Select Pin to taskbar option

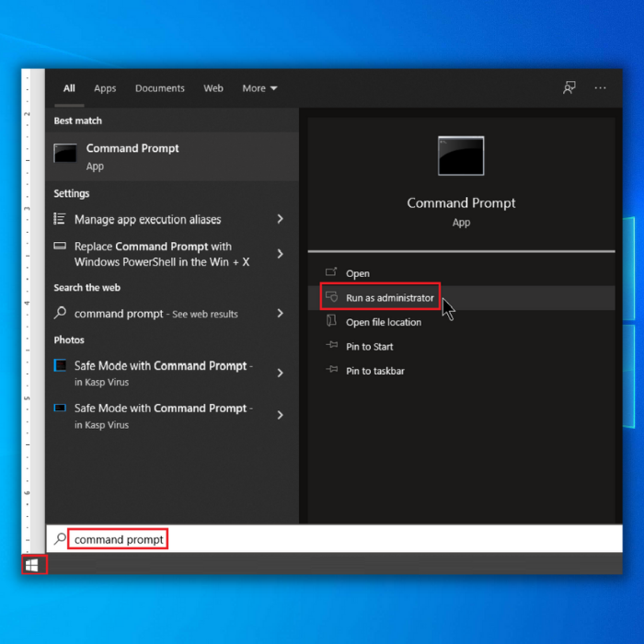[374, 371]
